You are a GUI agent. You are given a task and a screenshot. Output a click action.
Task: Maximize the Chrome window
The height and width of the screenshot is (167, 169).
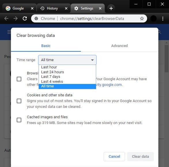click(x=149, y=4)
